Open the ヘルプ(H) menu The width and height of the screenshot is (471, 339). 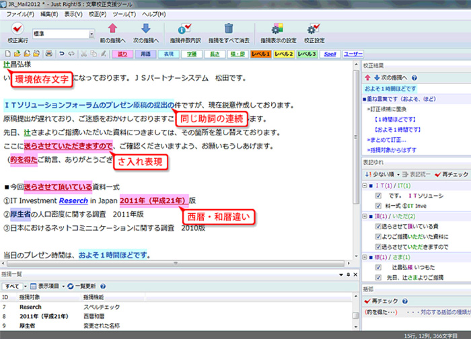[154, 14]
